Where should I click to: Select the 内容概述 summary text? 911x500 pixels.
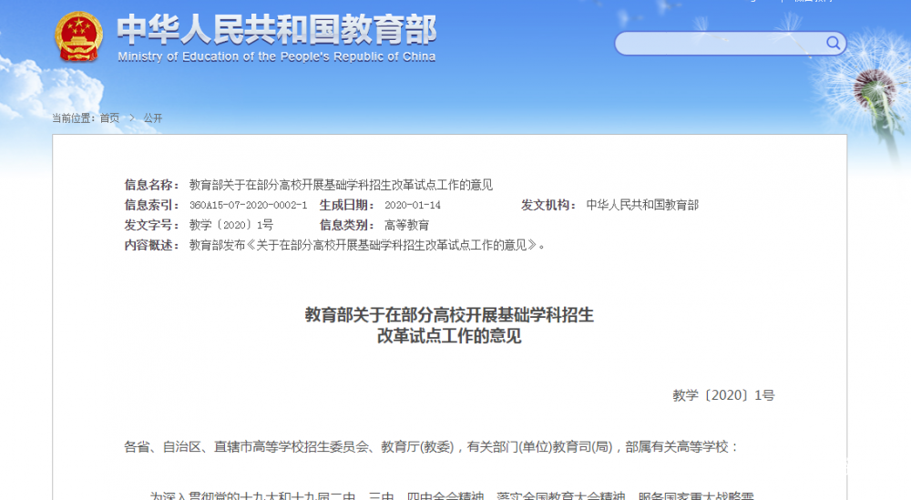[x=367, y=246]
